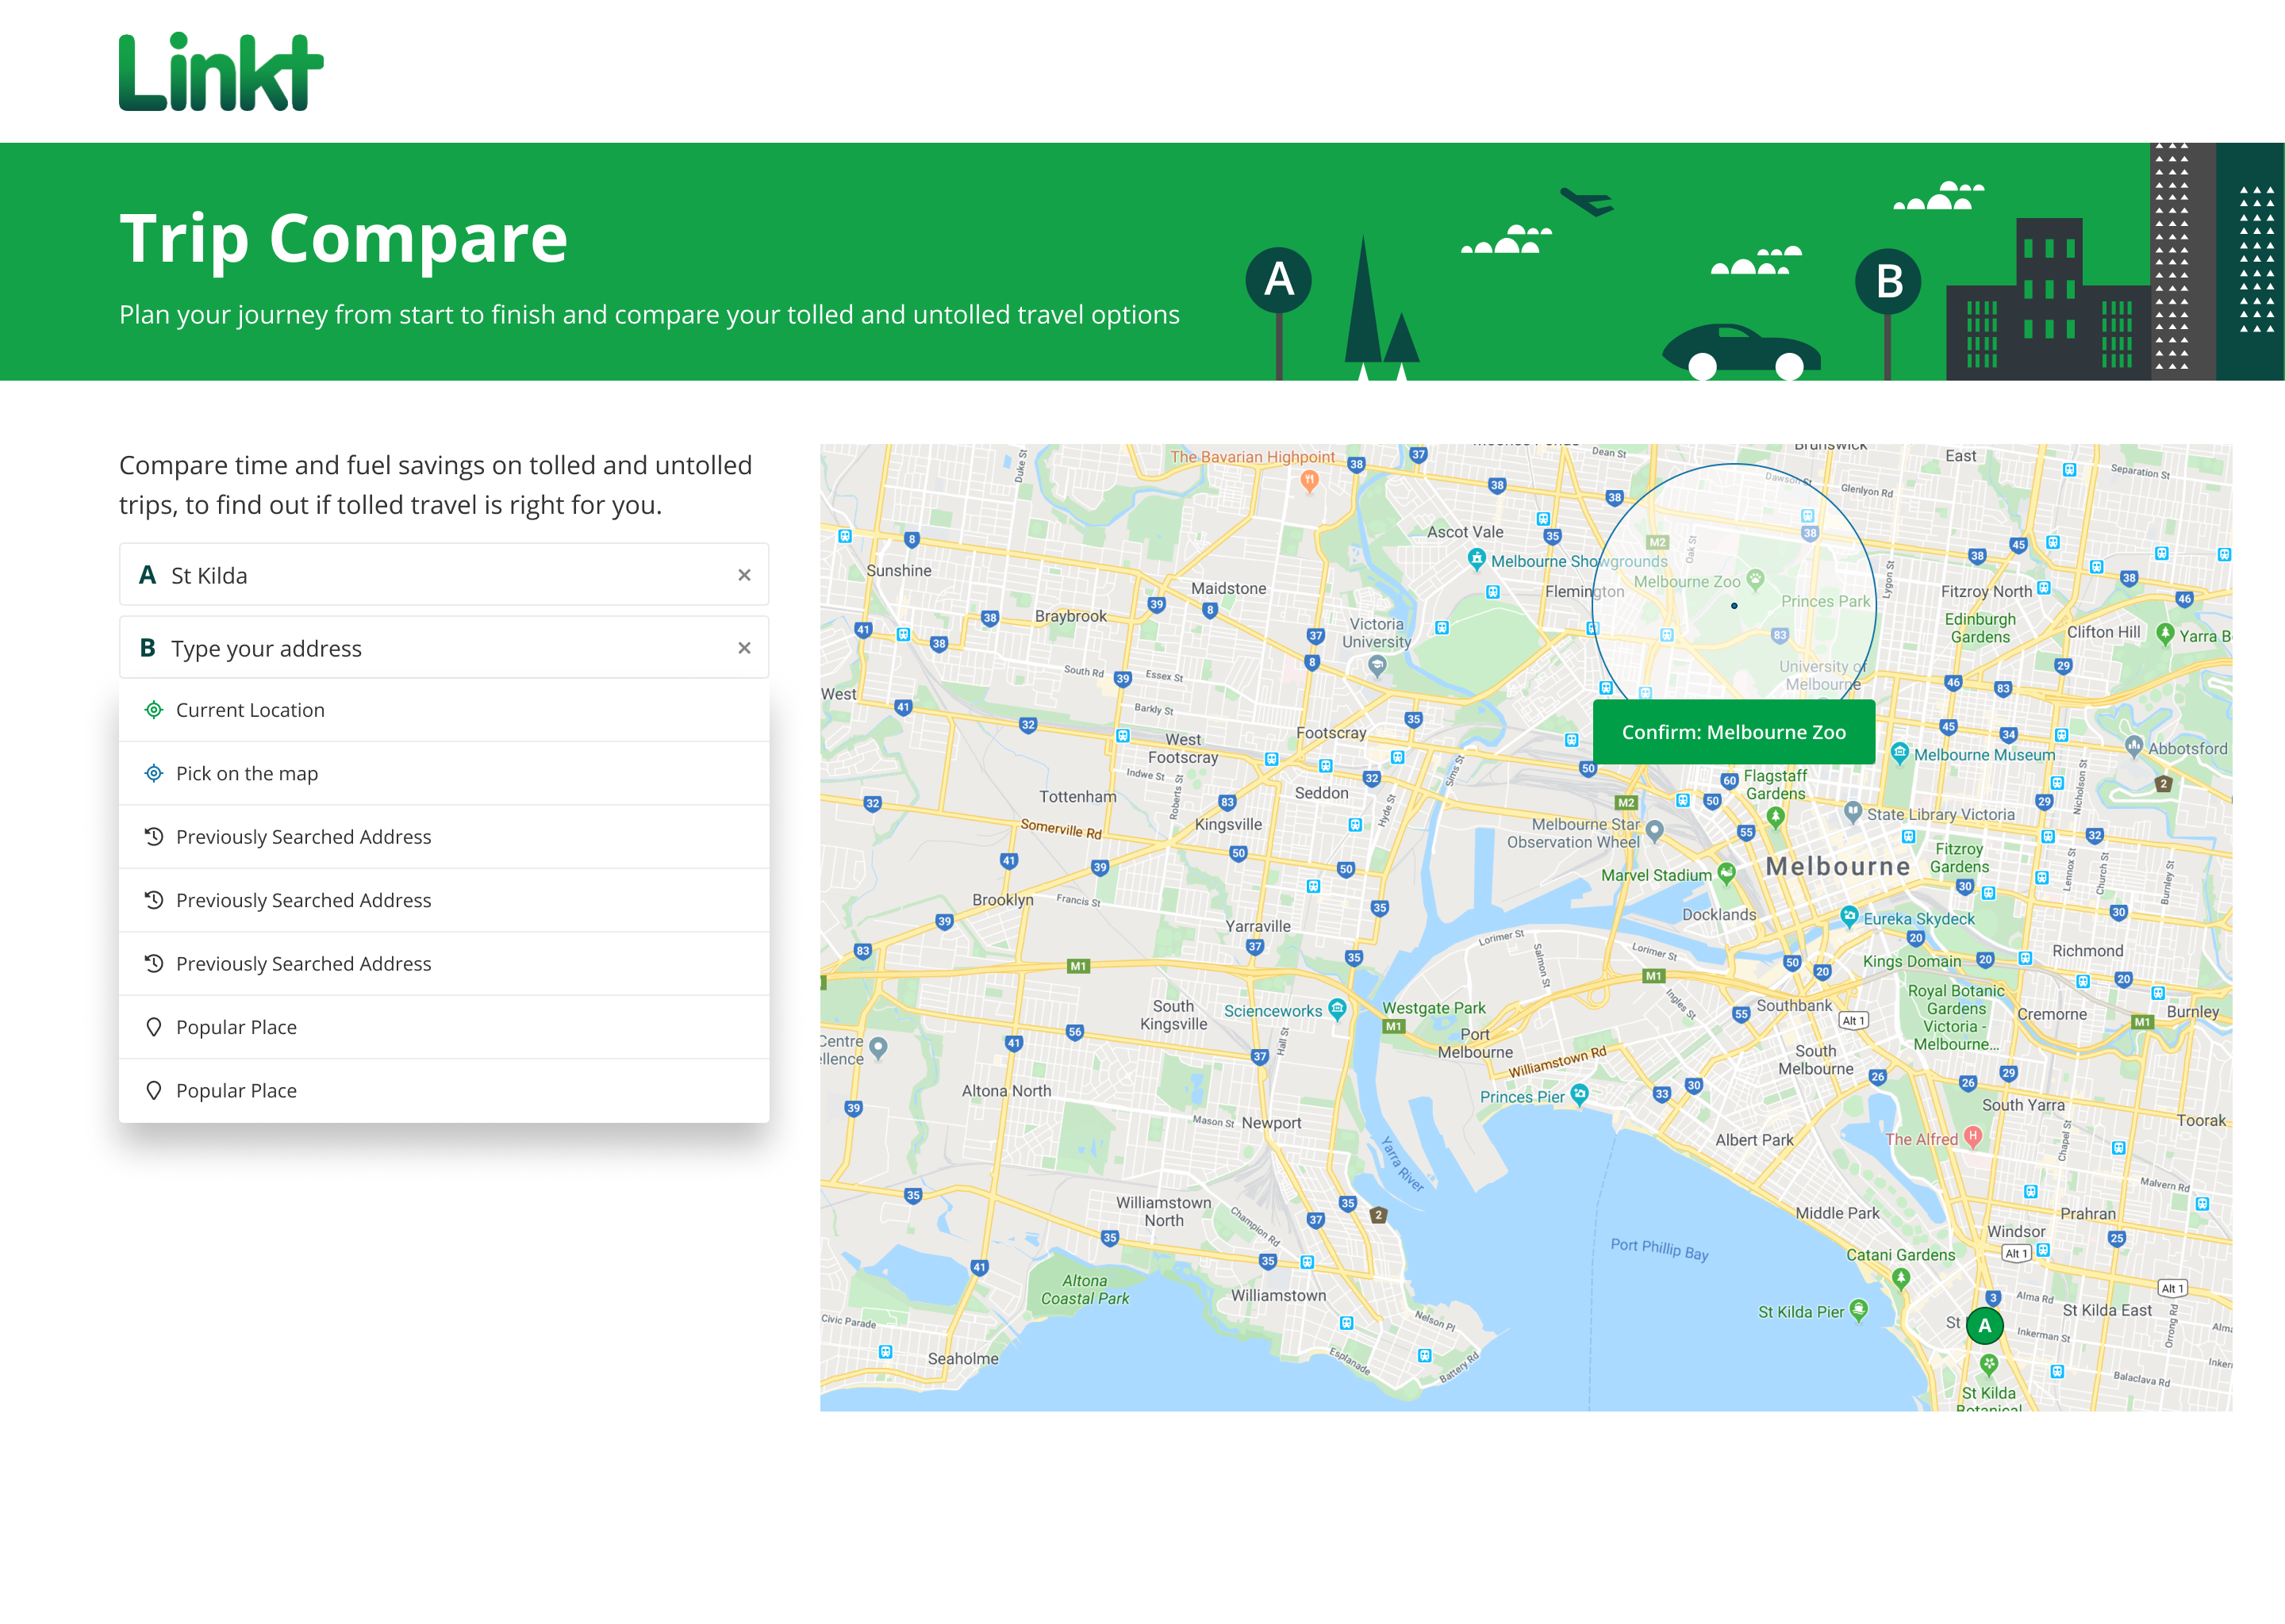Clear the St Kilda origin field
Screen dimensions: 2285x1624
[x=744, y=575]
